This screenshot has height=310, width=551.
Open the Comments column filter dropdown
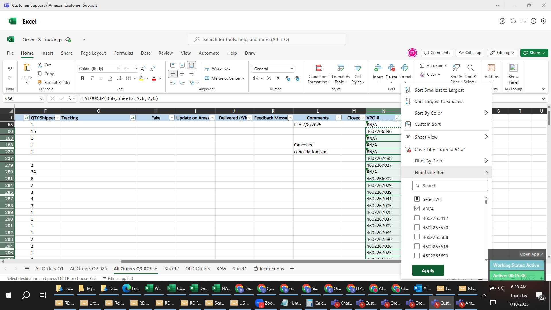(x=339, y=118)
